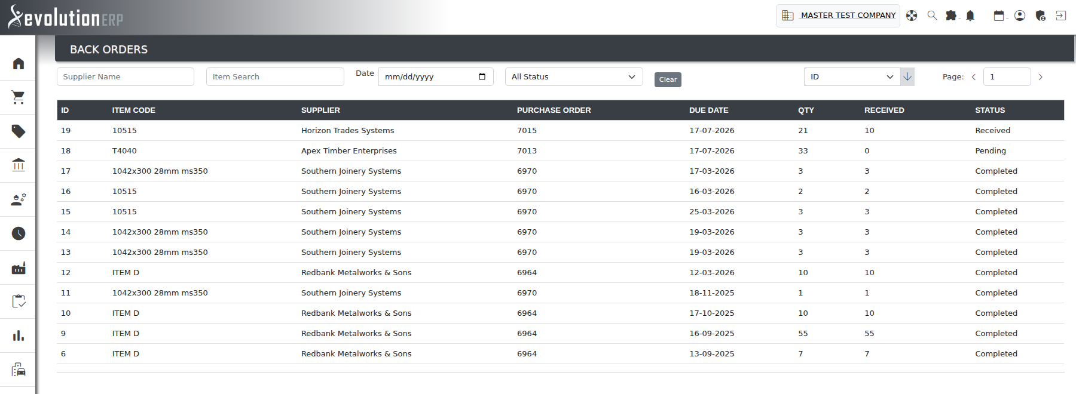
Task: Open the calendar icon in header
Action: [x=999, y=16]
